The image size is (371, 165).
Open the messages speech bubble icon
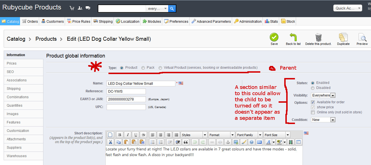[88, 8]
